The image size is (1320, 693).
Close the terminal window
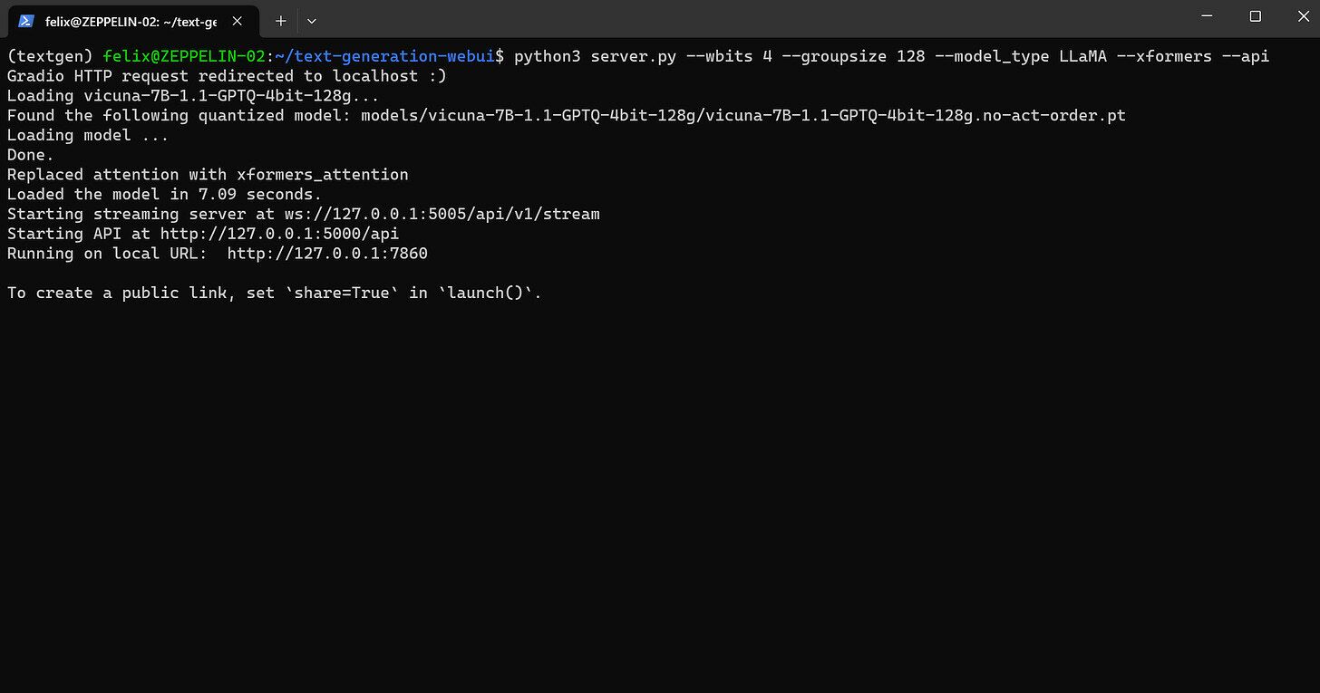tap(1304, 16)
